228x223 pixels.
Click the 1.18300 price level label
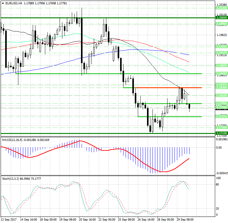[x=222, y=87]
